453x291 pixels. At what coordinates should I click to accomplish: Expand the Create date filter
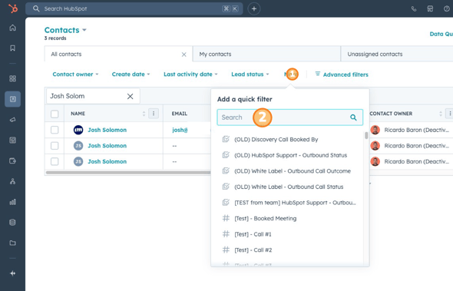pos(131,74)
